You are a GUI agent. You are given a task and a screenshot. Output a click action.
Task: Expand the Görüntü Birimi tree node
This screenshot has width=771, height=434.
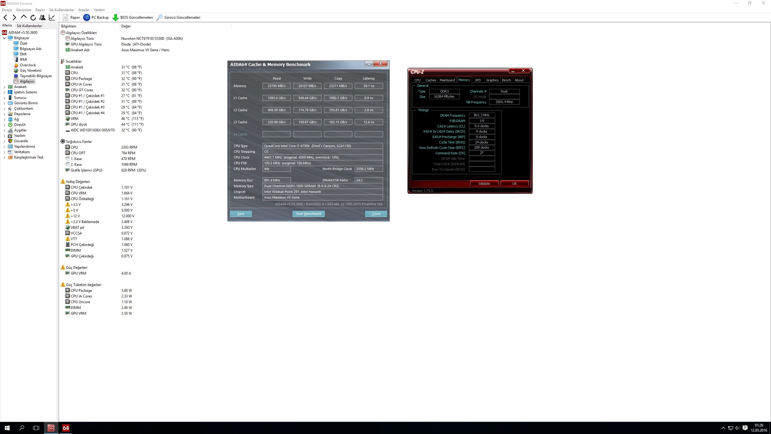[x=5, y=103]
